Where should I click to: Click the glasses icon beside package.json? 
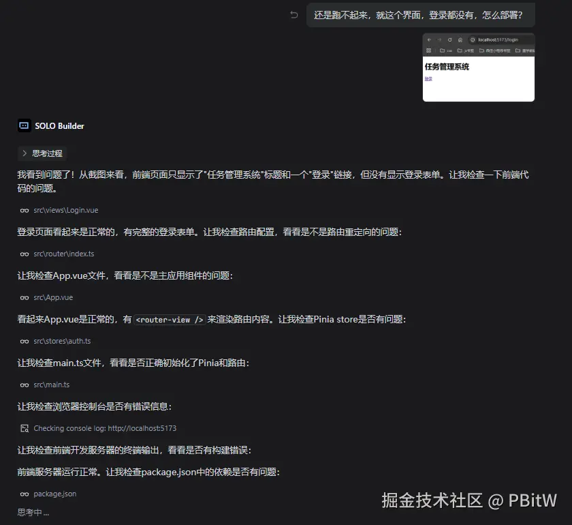[25, 494]
